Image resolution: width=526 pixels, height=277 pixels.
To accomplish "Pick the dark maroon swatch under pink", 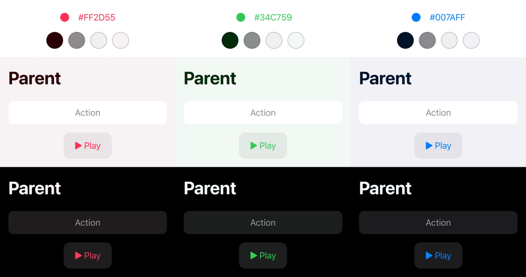I will [55, 40].
